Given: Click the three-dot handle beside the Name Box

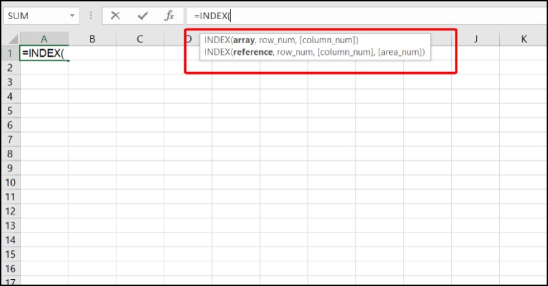Looking at the screenshot, I should pos(91,15).
